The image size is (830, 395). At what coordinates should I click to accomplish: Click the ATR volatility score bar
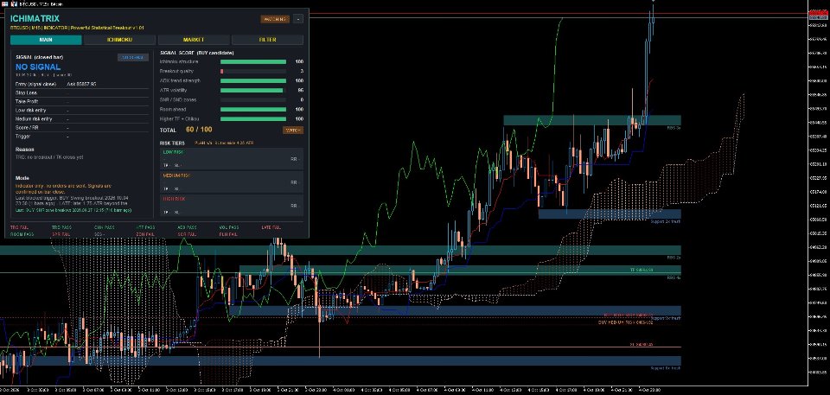pos(253,91)
